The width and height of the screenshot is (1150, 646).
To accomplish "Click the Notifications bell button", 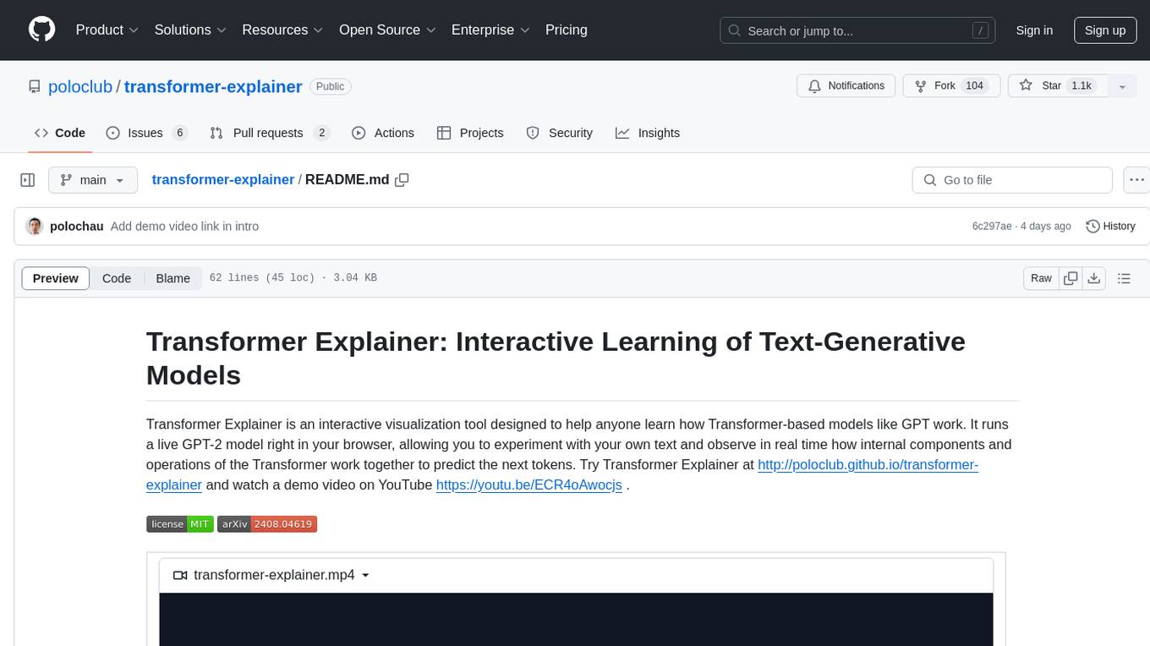I will pos(846,85).
